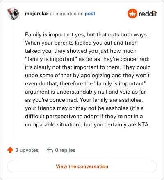164x180 pixels.
Task: Click the majorslax user avatar
Action: (14, 13)
